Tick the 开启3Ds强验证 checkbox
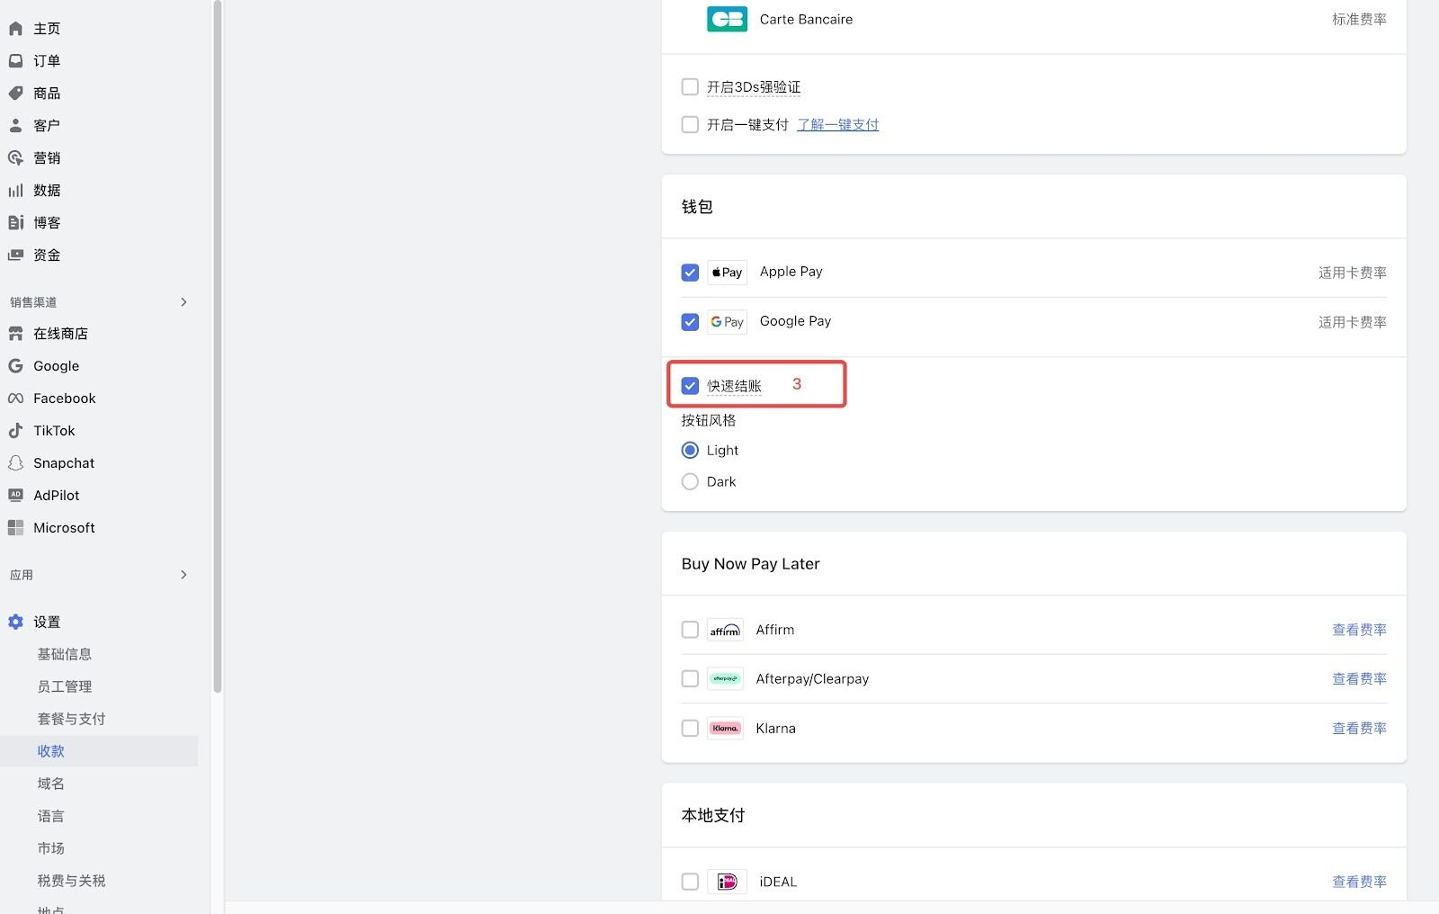 click(x=690, y=87)
